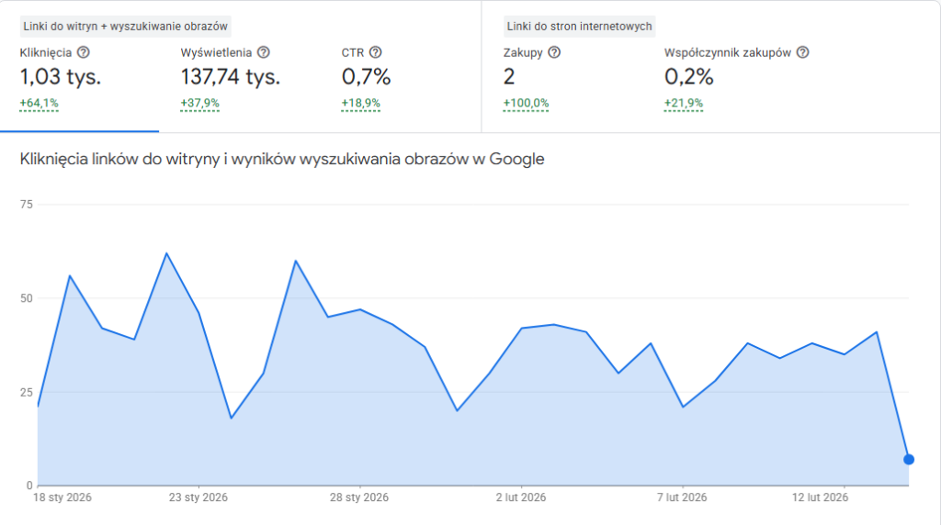Screen dimensions: 941x525
Task: Select the Kliknięcia 1,03 tys. metric card
Action: click(61, 77)
